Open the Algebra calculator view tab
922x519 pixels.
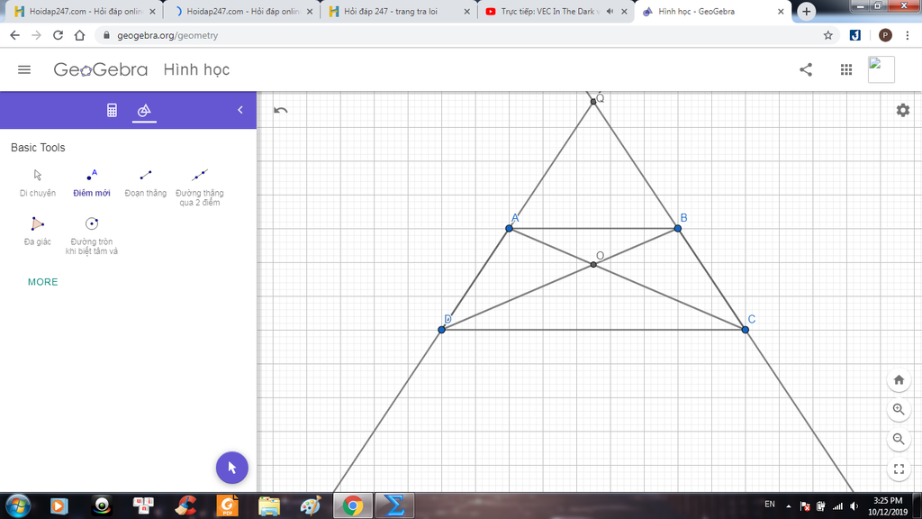point(112,110)
